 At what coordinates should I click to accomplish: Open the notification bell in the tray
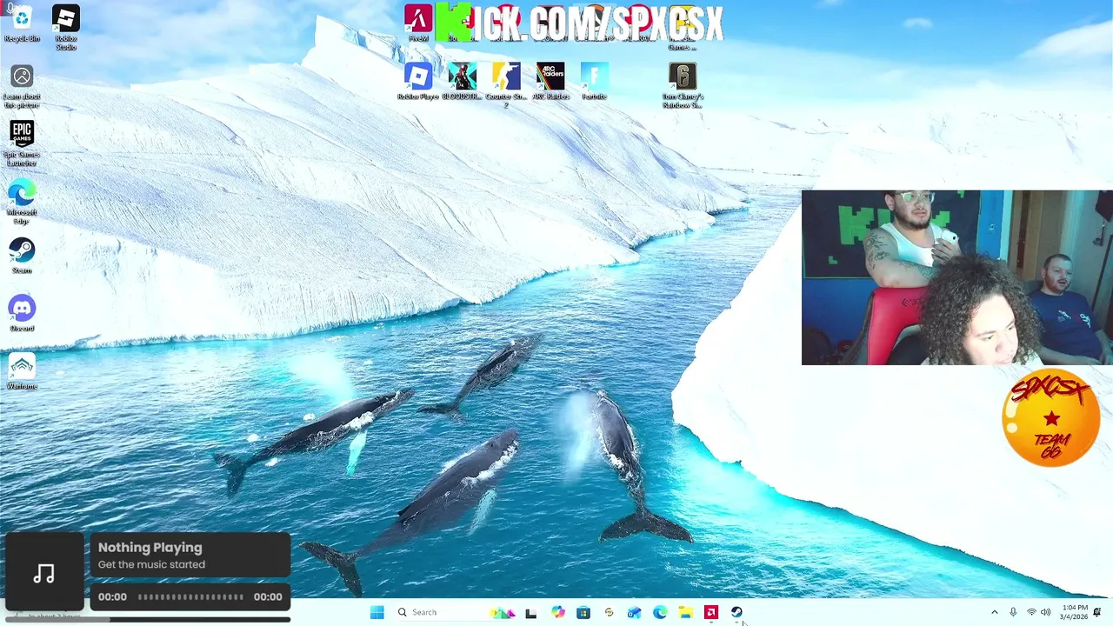pos(1097,612)
